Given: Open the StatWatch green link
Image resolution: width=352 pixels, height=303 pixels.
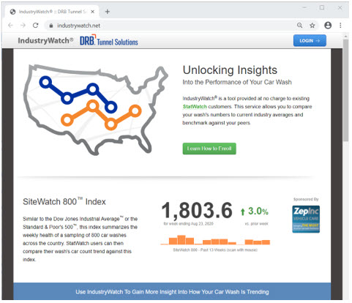Looking at the screenshot, I should click(x=195, y=107).
